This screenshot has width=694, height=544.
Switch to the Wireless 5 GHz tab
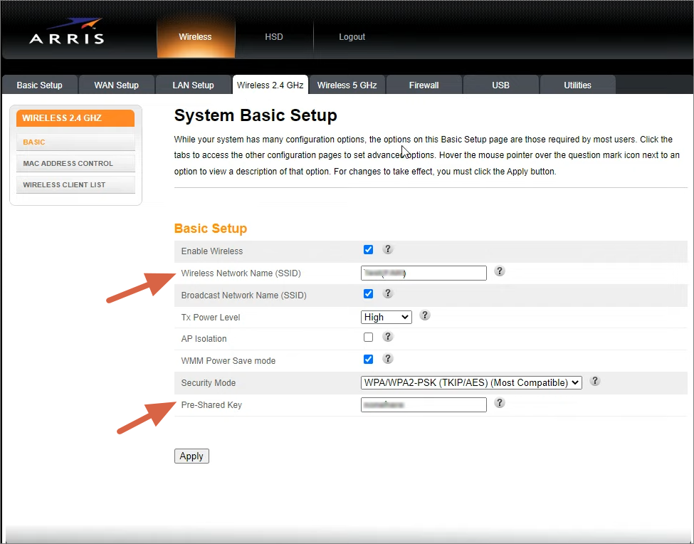[x=347, y=84]
